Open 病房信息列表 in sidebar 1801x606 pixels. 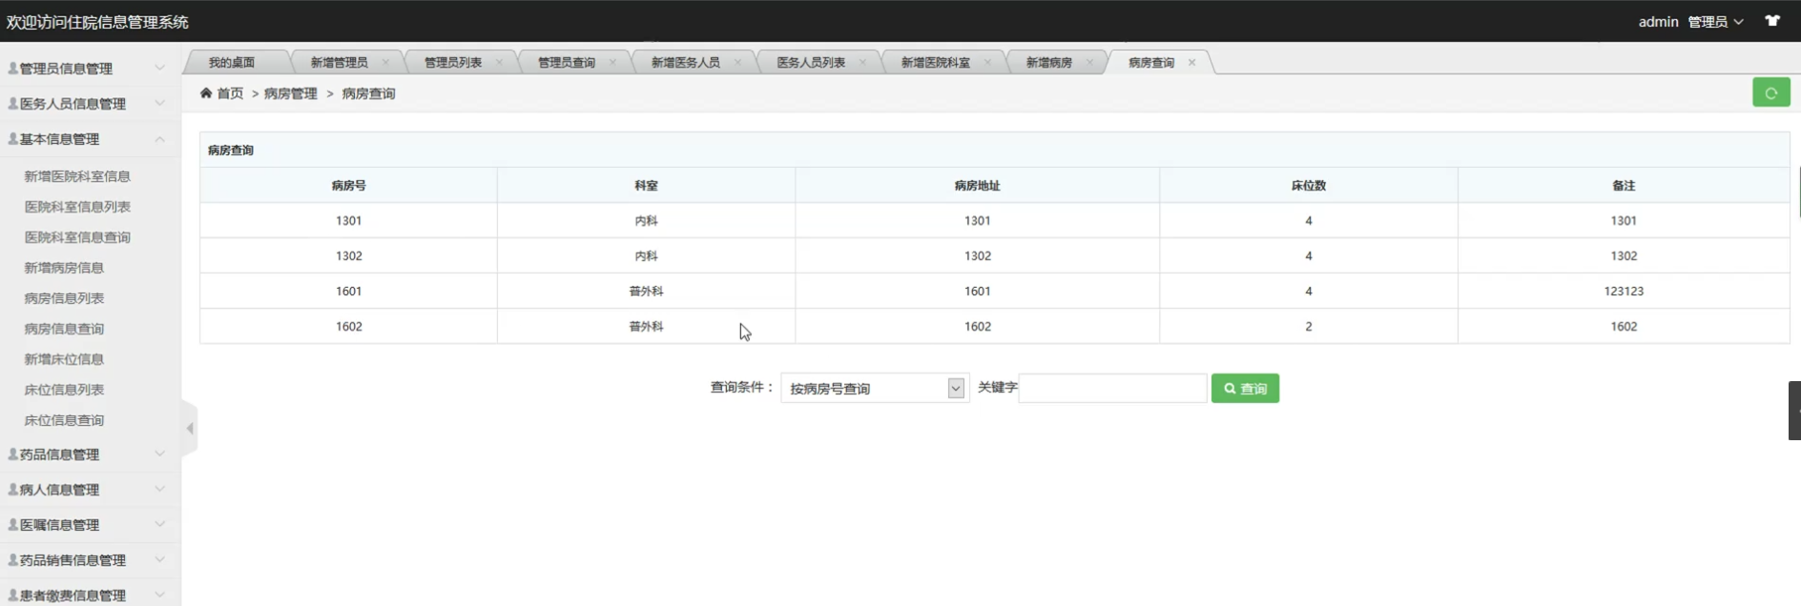pyautogui.click(x=64, y=298)
